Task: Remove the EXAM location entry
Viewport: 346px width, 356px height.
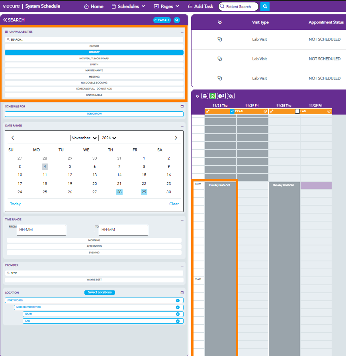Action: click(178, 314)
